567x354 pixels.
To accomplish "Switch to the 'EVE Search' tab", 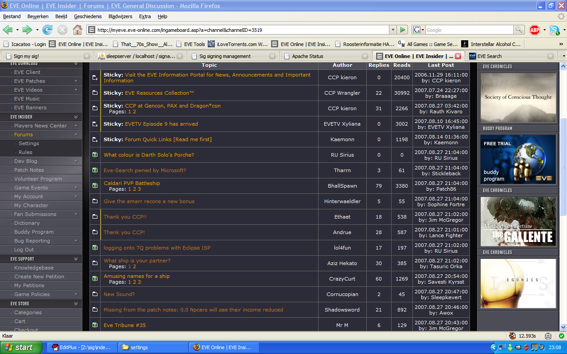I will [x=511, y=56].
